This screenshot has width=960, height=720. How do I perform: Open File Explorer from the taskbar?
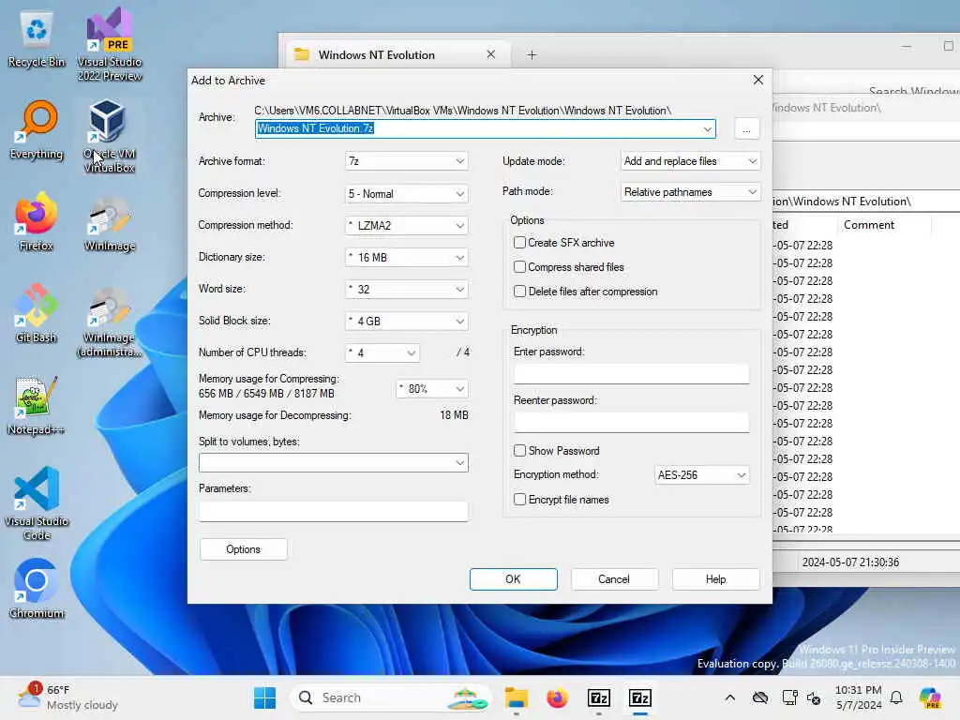click(517, 697)
